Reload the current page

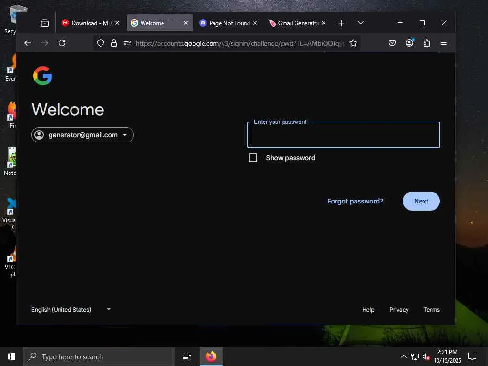(x=62, y=43)
